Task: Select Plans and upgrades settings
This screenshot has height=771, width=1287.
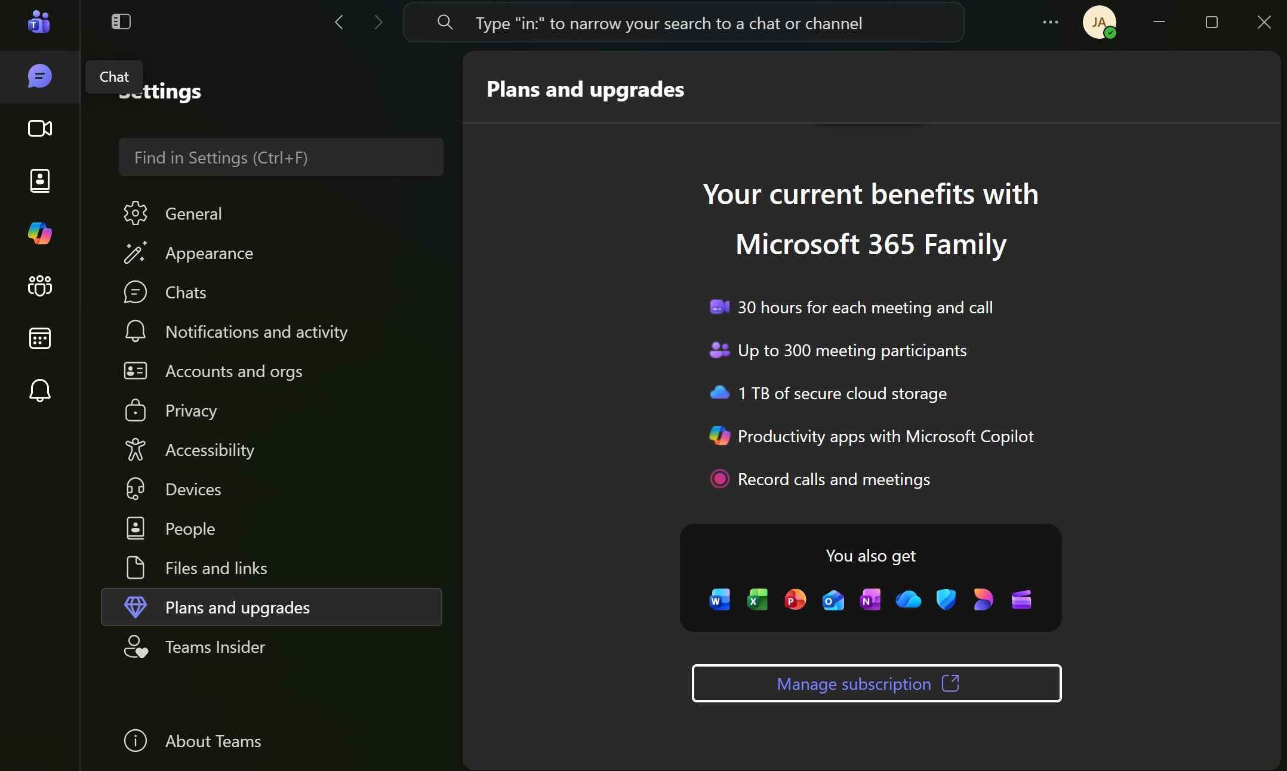Action: 272,607
